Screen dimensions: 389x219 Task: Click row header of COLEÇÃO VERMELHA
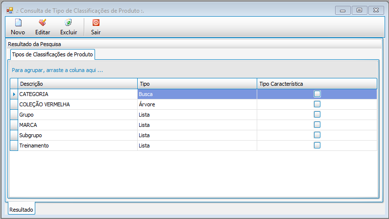point(14,104)
